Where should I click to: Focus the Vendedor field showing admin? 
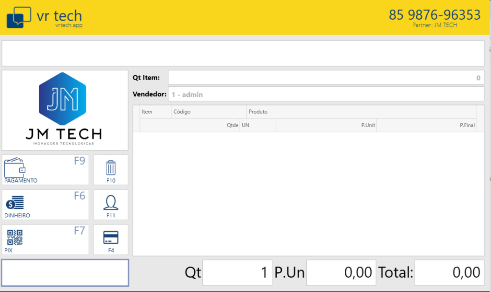point(326,94)
